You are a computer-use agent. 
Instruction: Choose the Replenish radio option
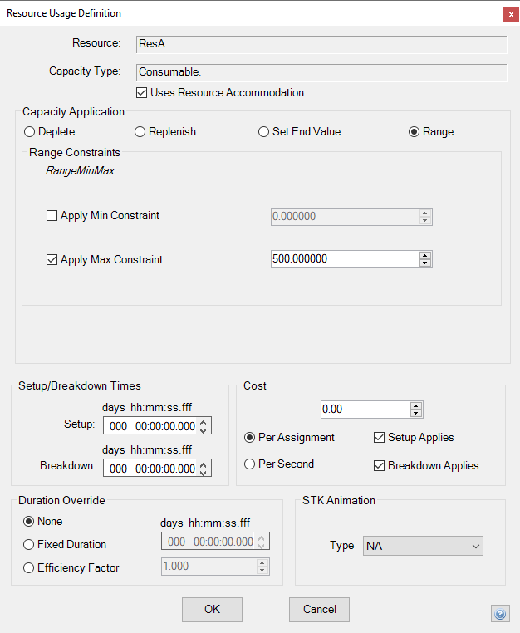(140, 132)
